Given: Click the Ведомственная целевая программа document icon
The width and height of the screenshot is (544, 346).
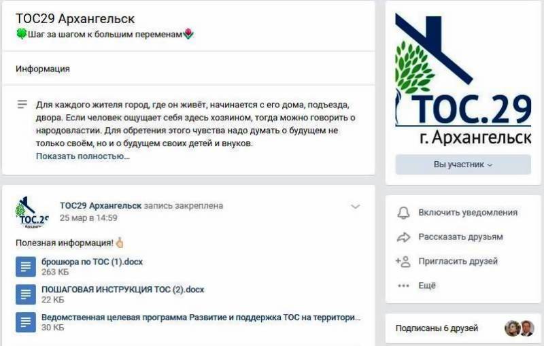Looking at the screenshot, I should click(26, 322).
